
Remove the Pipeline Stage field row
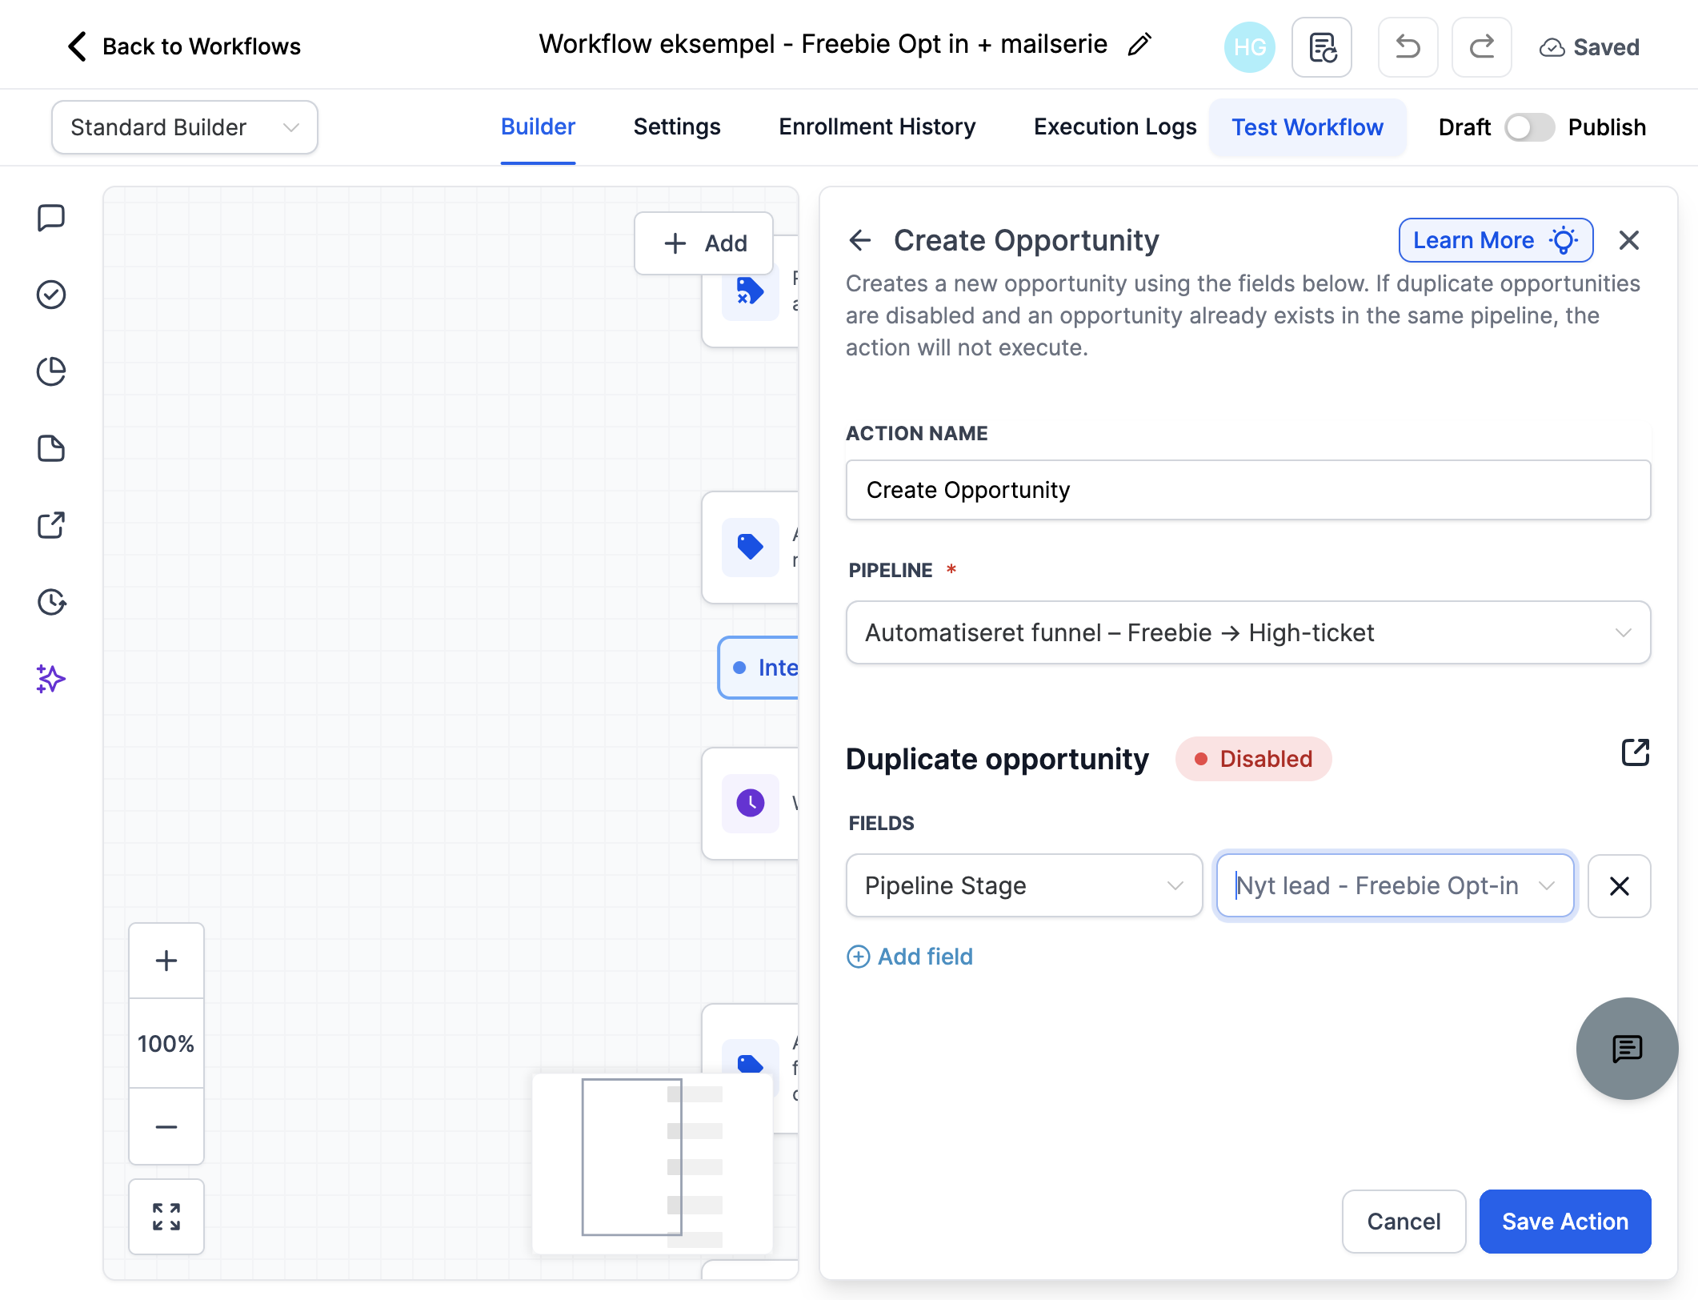click(x=1620, y=886)
